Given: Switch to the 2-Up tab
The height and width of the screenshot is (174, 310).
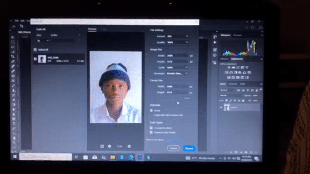Looking at the screenshot, I should coord(104,29).
